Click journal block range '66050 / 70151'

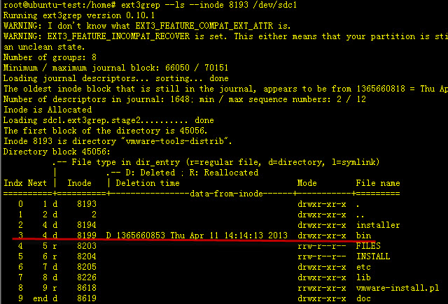click(197, 68)
